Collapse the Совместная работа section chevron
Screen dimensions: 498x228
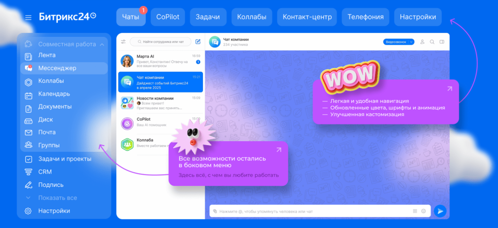pyautogui.click(x=102, y=45)
